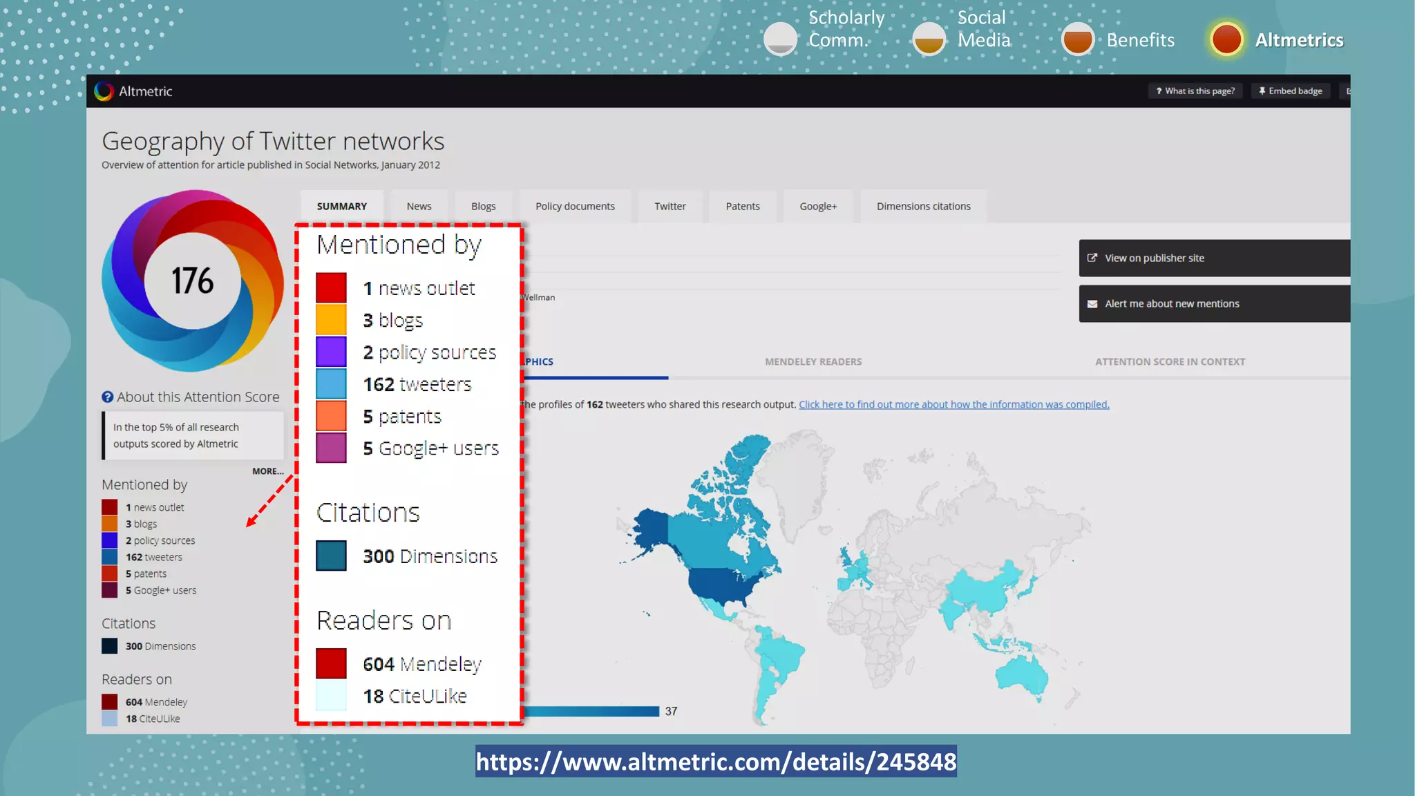Click the Embed badge button
The width and height of the screenshot is (1415, 796).
point(1291,91)
